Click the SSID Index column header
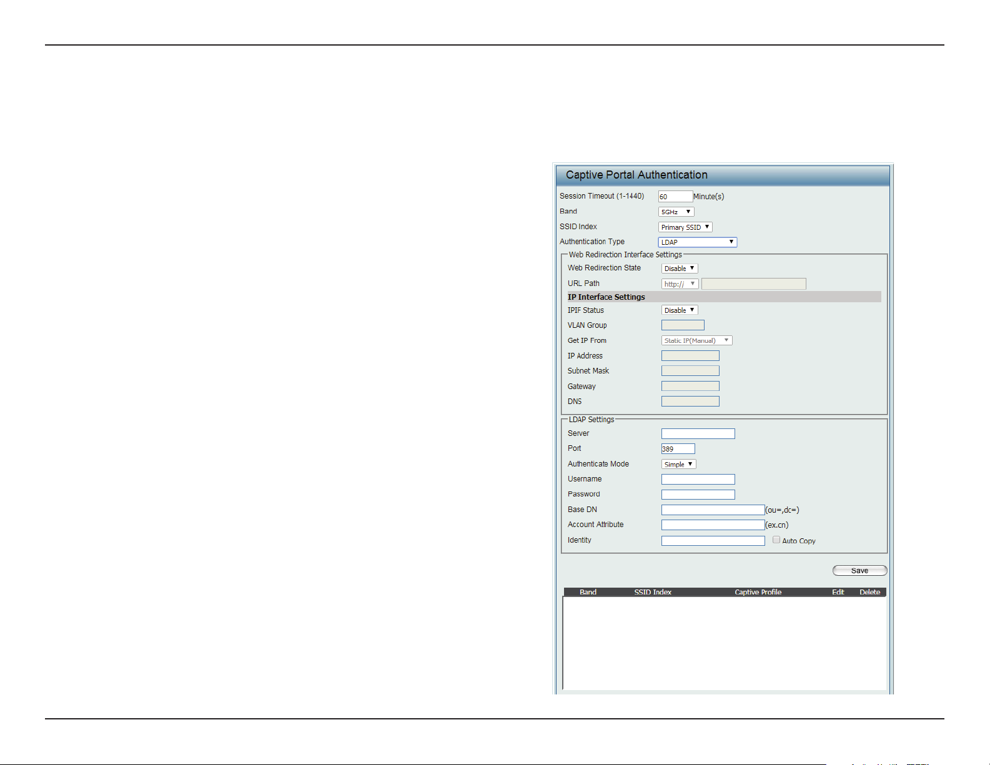990x765 pixels. click(x=653, y=592)
